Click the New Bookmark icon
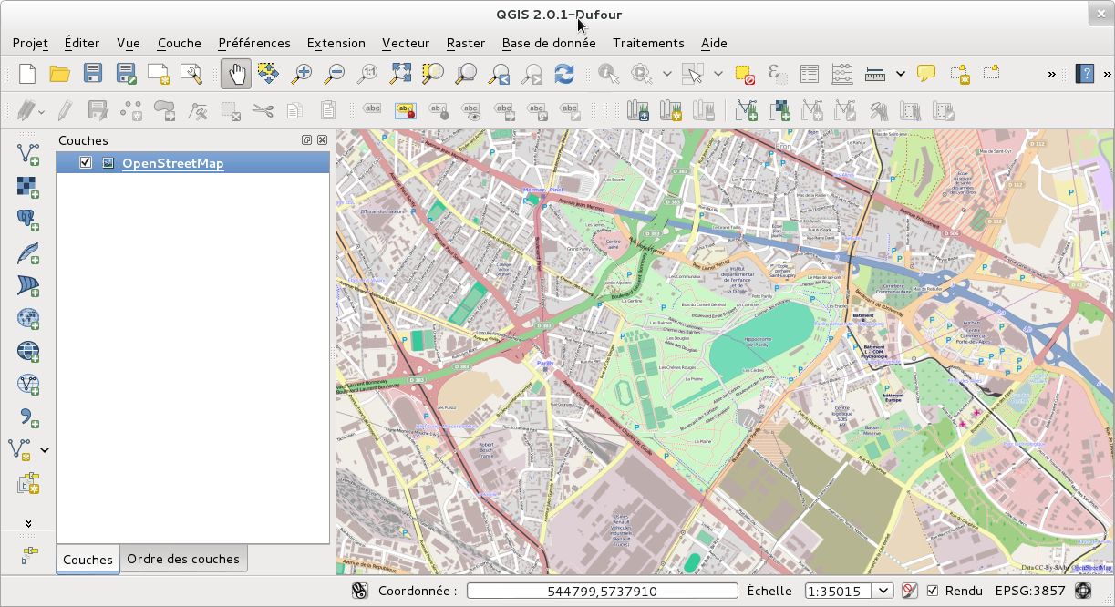 point(959,74)
